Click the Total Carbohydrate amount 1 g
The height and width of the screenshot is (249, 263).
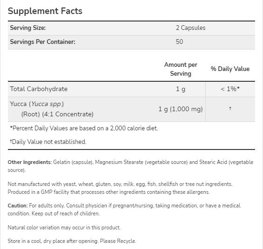(x=180, y=89)
